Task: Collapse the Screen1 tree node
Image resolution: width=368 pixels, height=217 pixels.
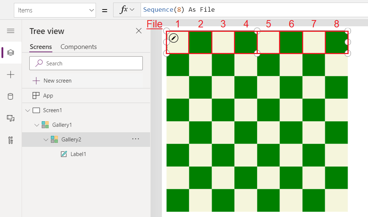Action: pyautogui.click(x=28, y=110)
